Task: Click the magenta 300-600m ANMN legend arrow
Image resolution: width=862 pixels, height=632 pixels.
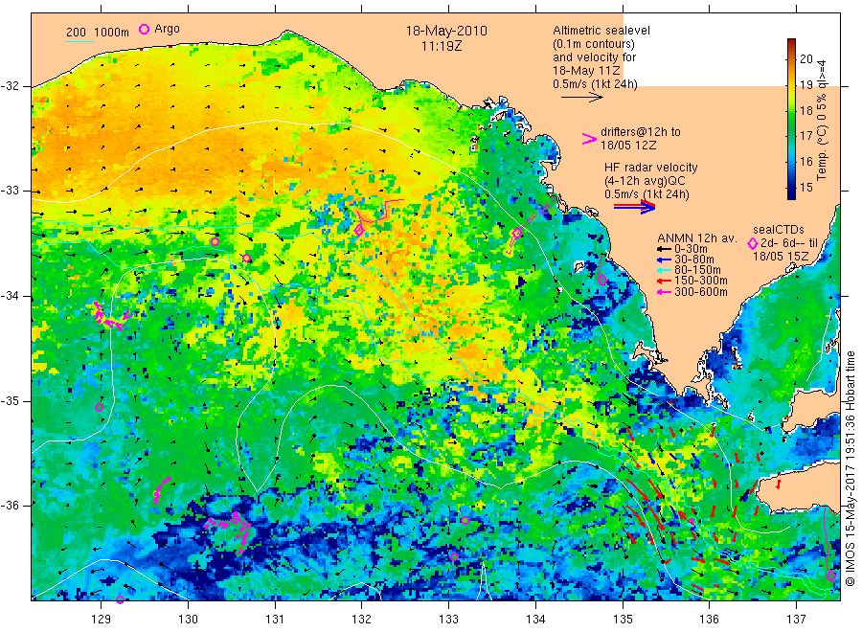Action: [664, 292]
